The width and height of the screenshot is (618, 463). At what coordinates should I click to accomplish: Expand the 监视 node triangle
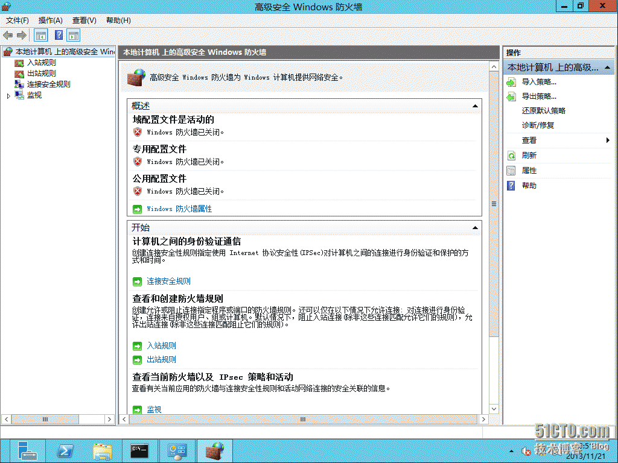[8, 96]
